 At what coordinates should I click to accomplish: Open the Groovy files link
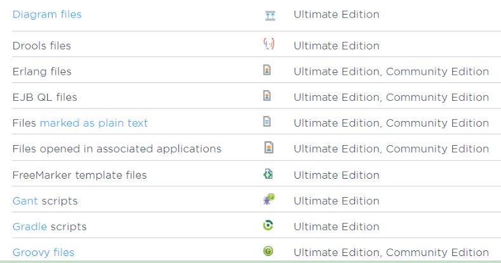43,252
